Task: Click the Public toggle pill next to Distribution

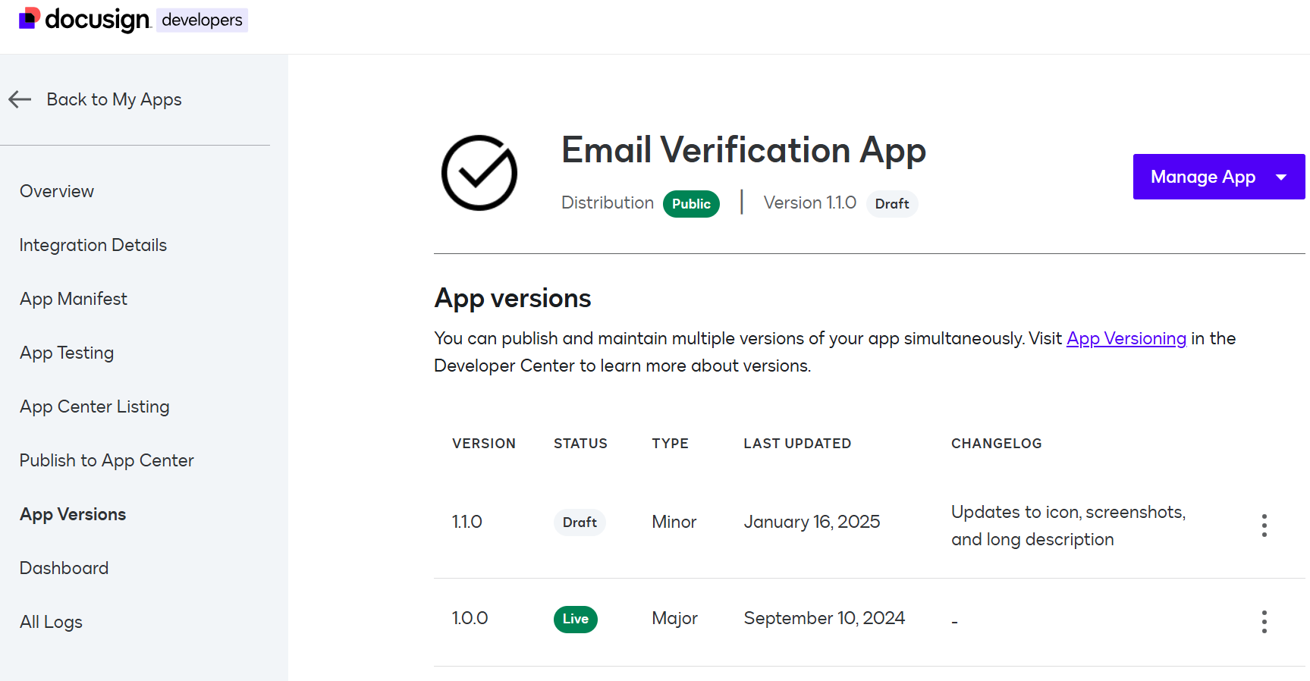Action: tap(691, 203)
